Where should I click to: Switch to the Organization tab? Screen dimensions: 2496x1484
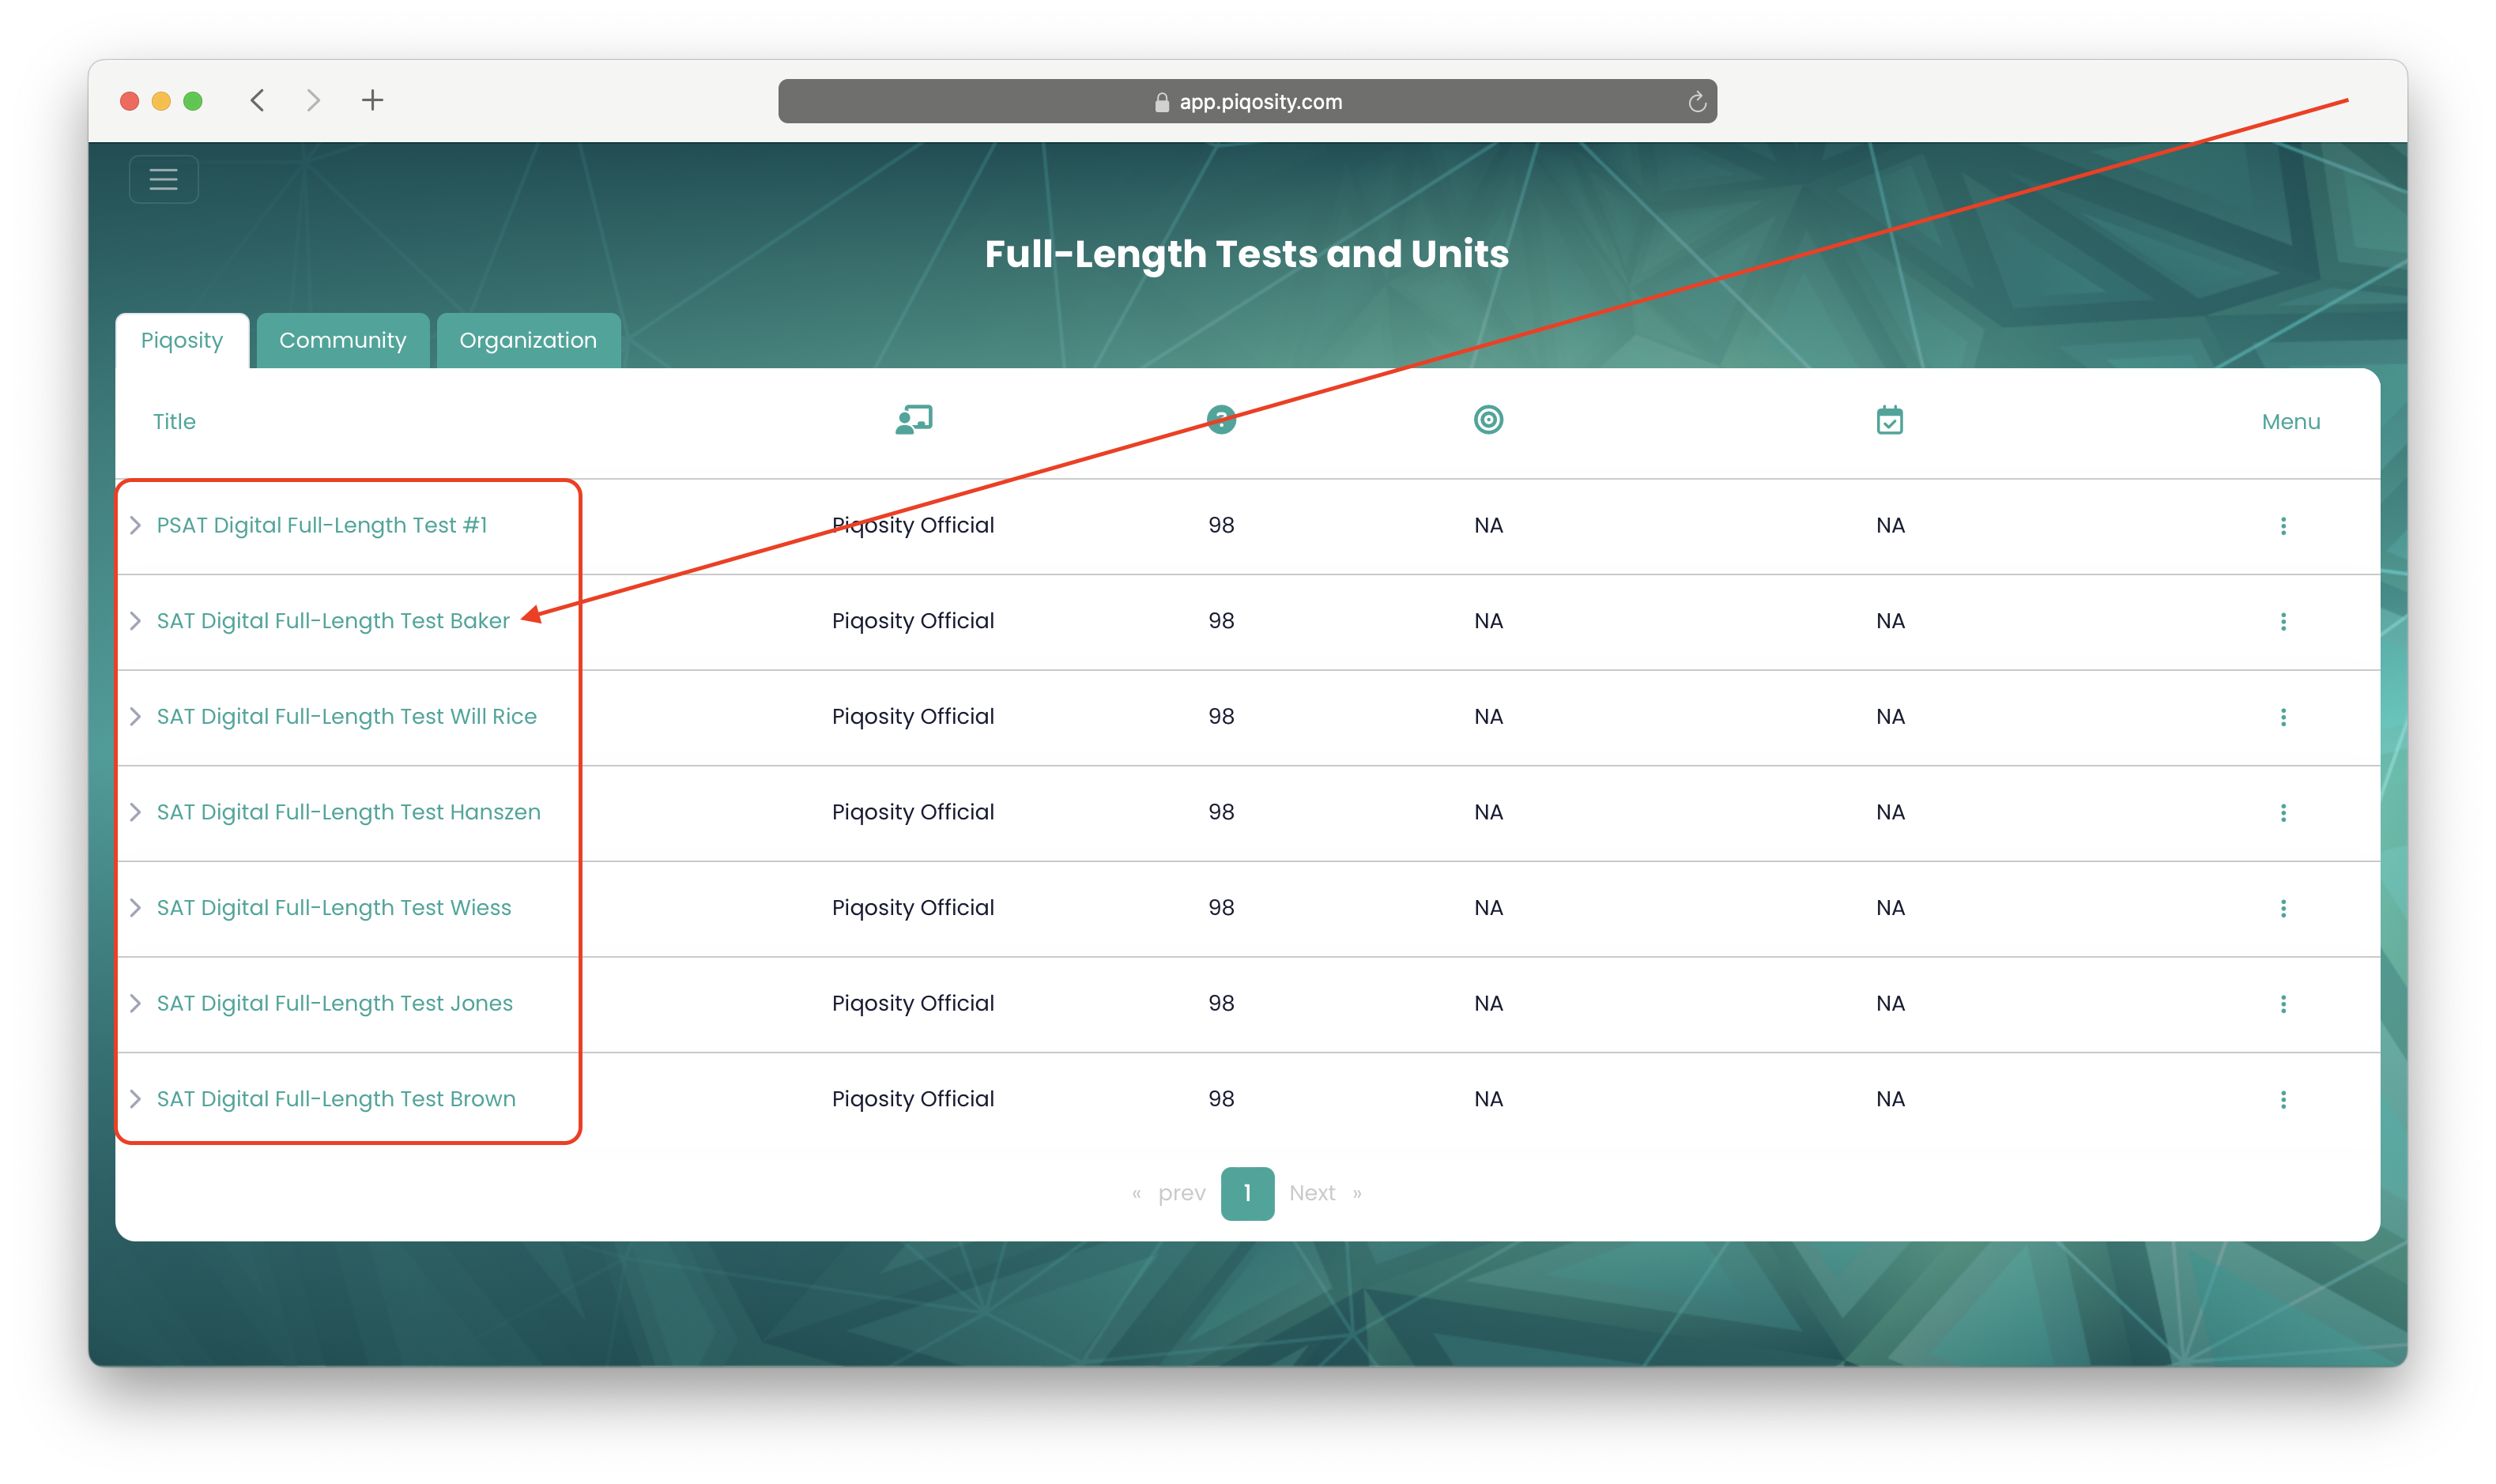click(527, 341)
